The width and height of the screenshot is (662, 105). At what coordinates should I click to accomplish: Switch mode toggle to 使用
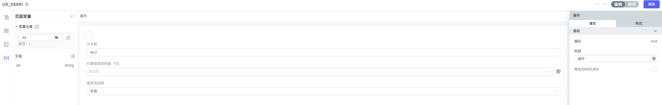click(632, 4)
